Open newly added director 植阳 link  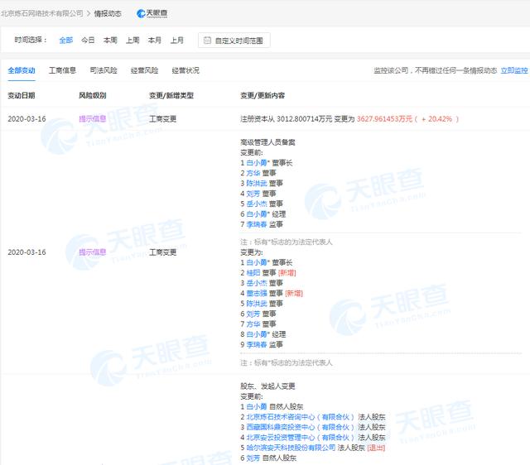coord(253,273)
